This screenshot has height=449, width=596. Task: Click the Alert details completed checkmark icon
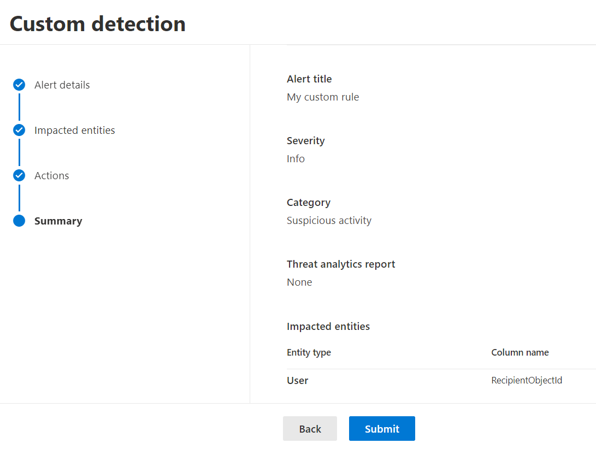coord(19,85)
